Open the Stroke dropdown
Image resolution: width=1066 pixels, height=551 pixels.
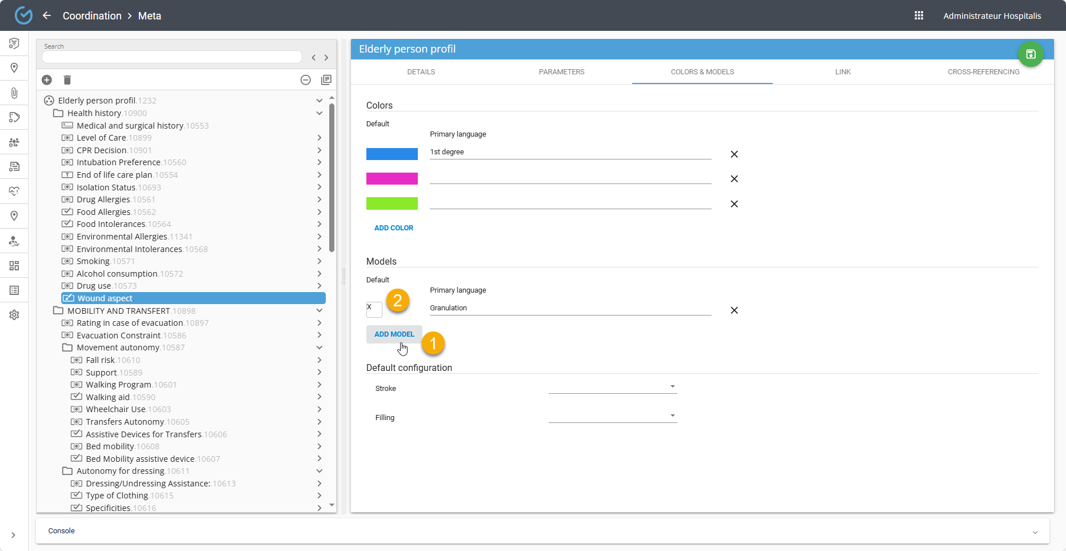tap(612, 387)
